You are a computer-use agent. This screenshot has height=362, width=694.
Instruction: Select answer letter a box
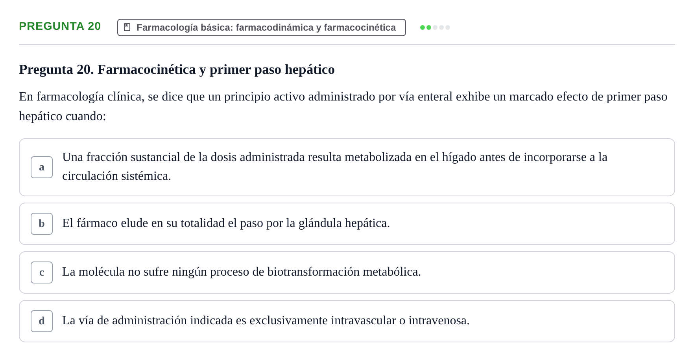[x=42, y=167]
